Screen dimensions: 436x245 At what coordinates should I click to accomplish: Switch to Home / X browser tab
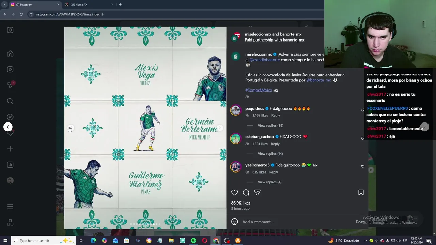[x=88, y=5]
